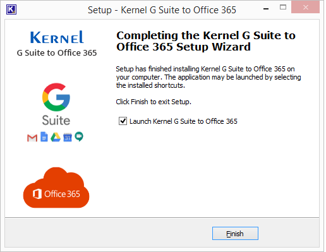Click the Finish button
This screenshot has height=252, width=326.
point(235,233)
